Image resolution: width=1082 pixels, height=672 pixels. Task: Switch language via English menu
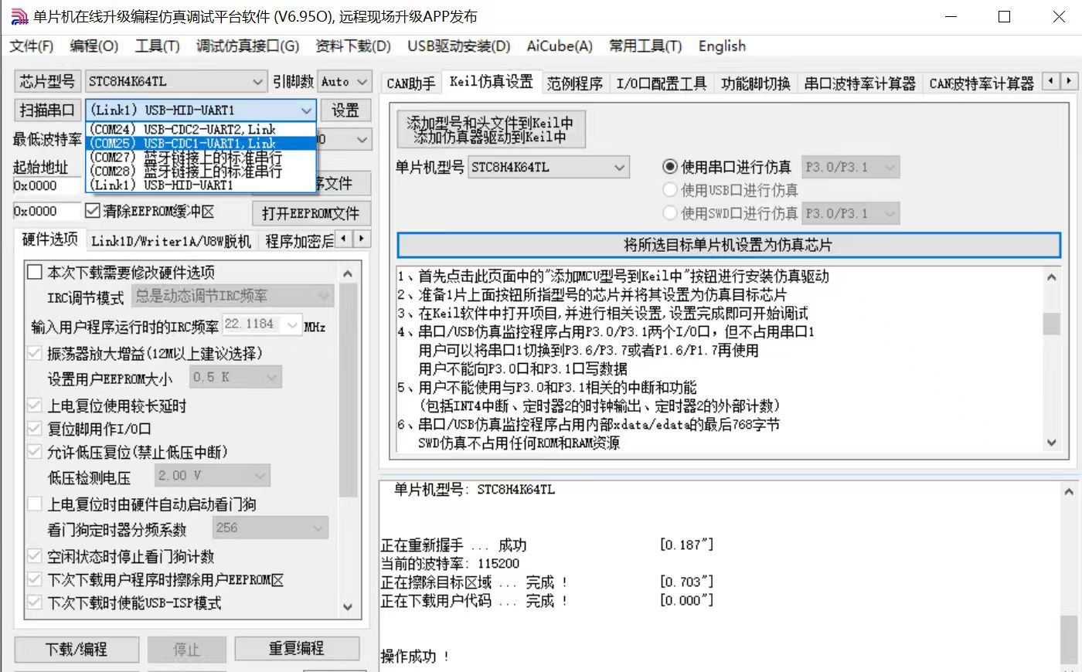722,46
